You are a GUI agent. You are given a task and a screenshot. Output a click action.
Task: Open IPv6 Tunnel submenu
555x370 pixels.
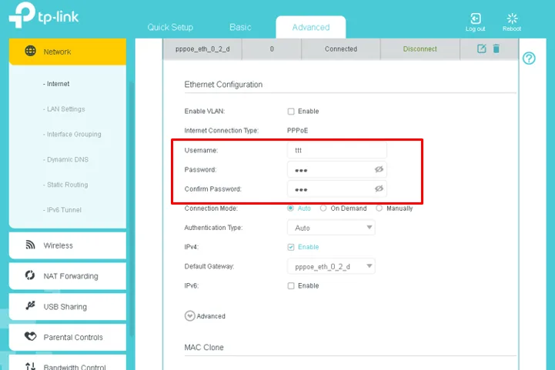pyautogui.click(x=62, y=210)
